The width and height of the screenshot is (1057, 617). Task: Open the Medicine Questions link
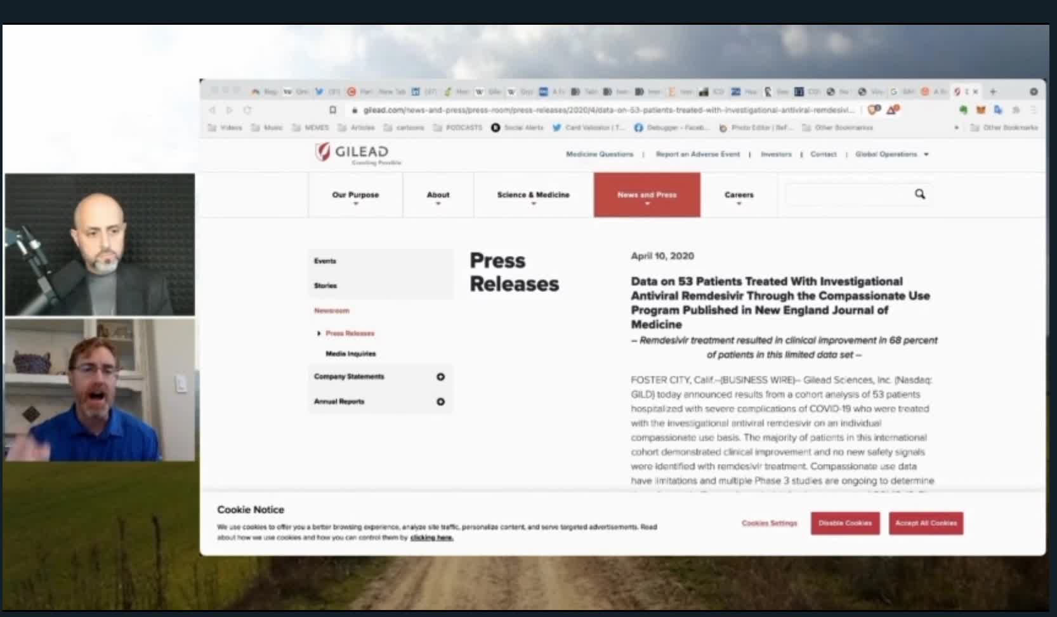click(x=600, y=154)
